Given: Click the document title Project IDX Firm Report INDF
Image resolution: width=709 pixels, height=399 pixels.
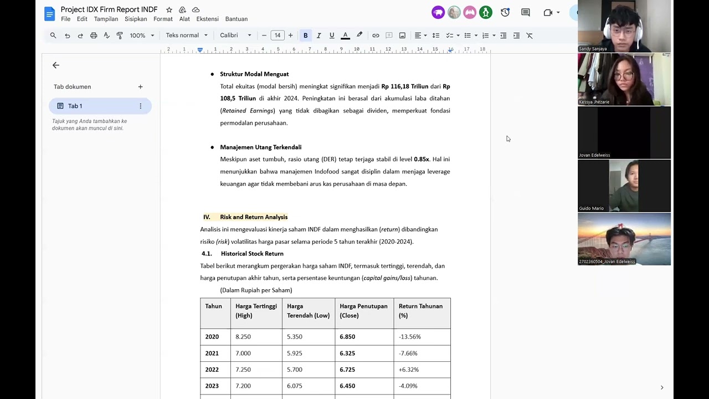Looking at the screenshot, I should (109, 9).
